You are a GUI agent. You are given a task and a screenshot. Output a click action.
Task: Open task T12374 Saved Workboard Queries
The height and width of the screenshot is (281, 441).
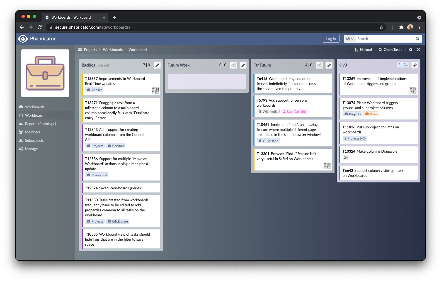click(113, 188)
